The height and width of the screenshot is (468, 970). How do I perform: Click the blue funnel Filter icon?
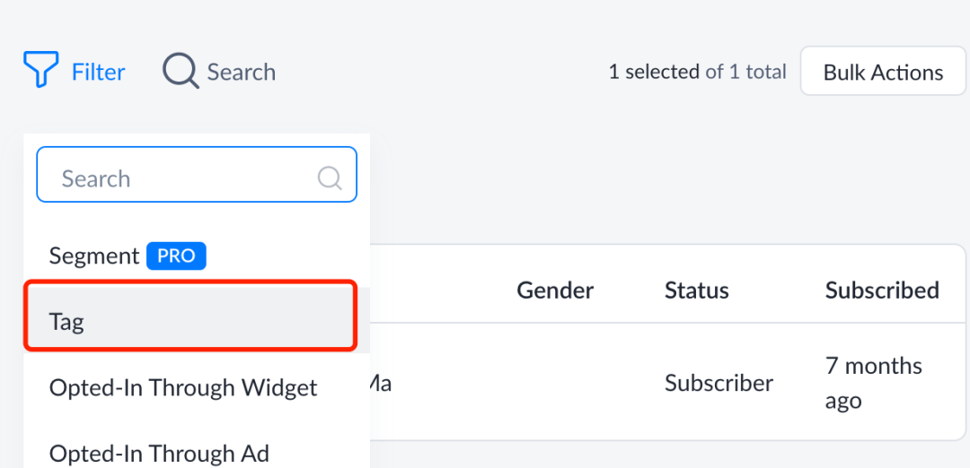[40, 69]
